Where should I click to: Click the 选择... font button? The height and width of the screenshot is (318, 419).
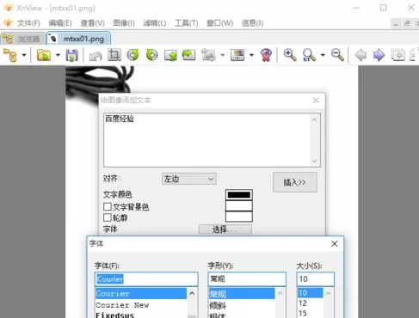pyautogui.click(x=225, y=229)
